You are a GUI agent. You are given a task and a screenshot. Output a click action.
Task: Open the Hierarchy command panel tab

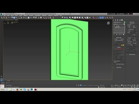click(x=118, y=20)
